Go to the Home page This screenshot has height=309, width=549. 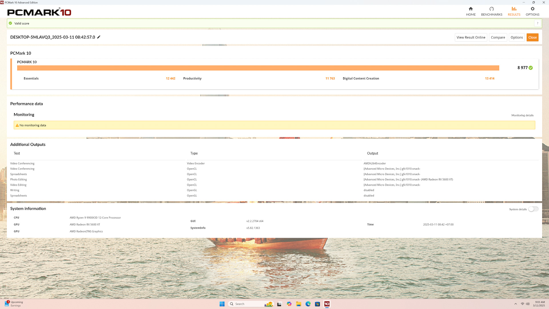(471, 11)
